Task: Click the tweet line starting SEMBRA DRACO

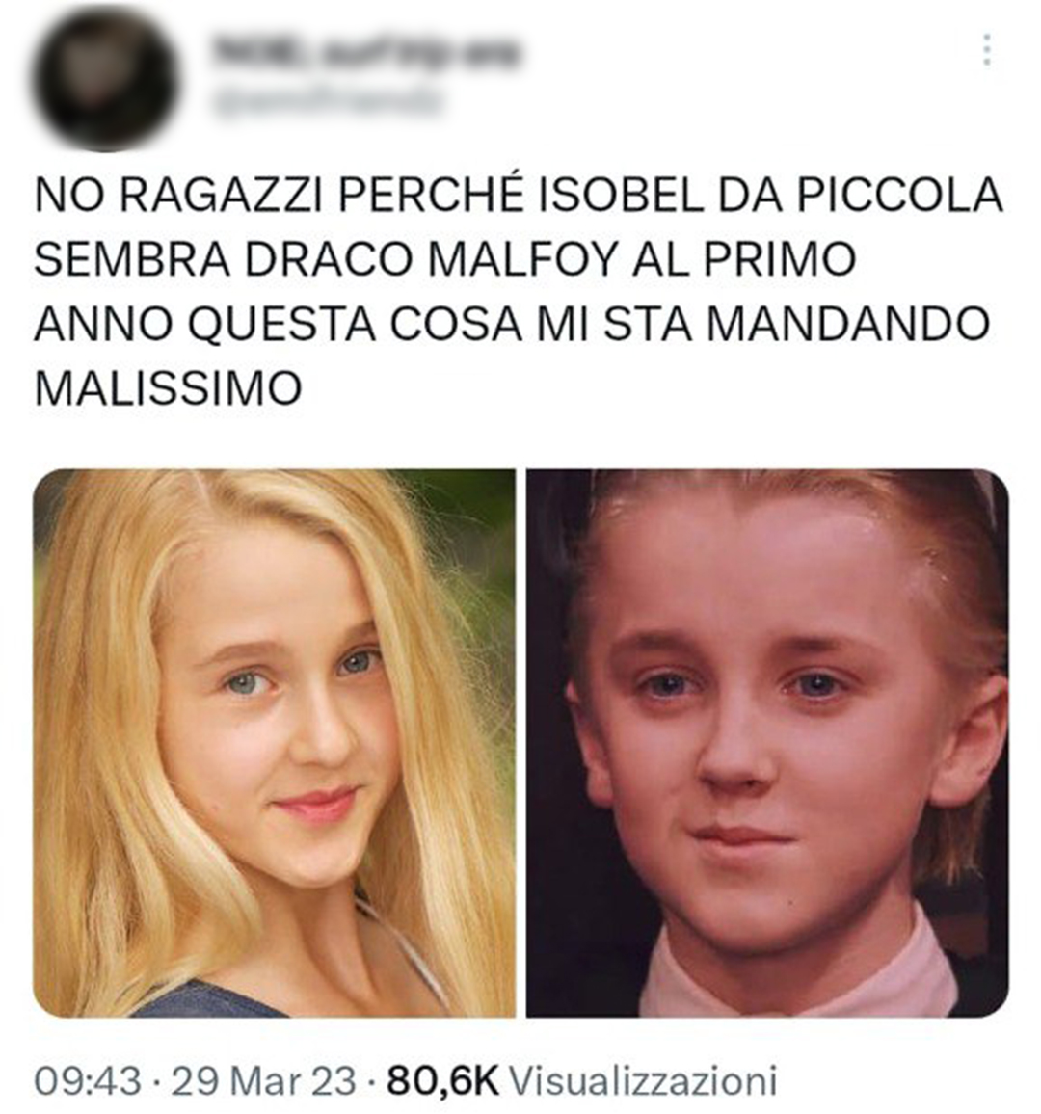Action: click(x=444, y=258)
